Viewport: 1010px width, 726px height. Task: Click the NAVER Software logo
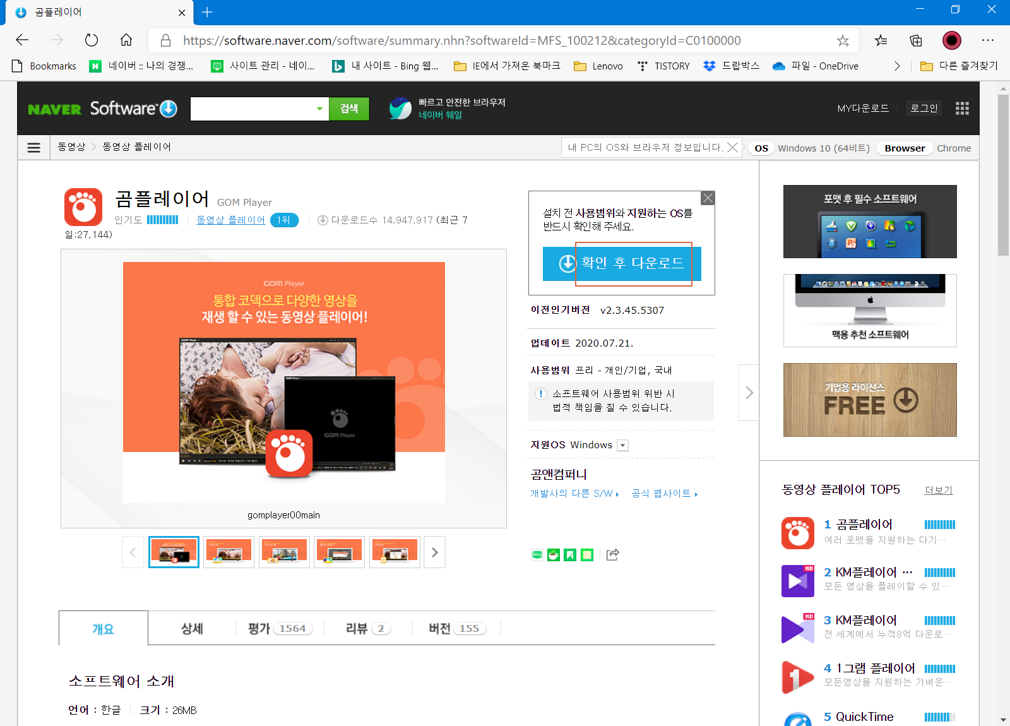click(102, 109)
